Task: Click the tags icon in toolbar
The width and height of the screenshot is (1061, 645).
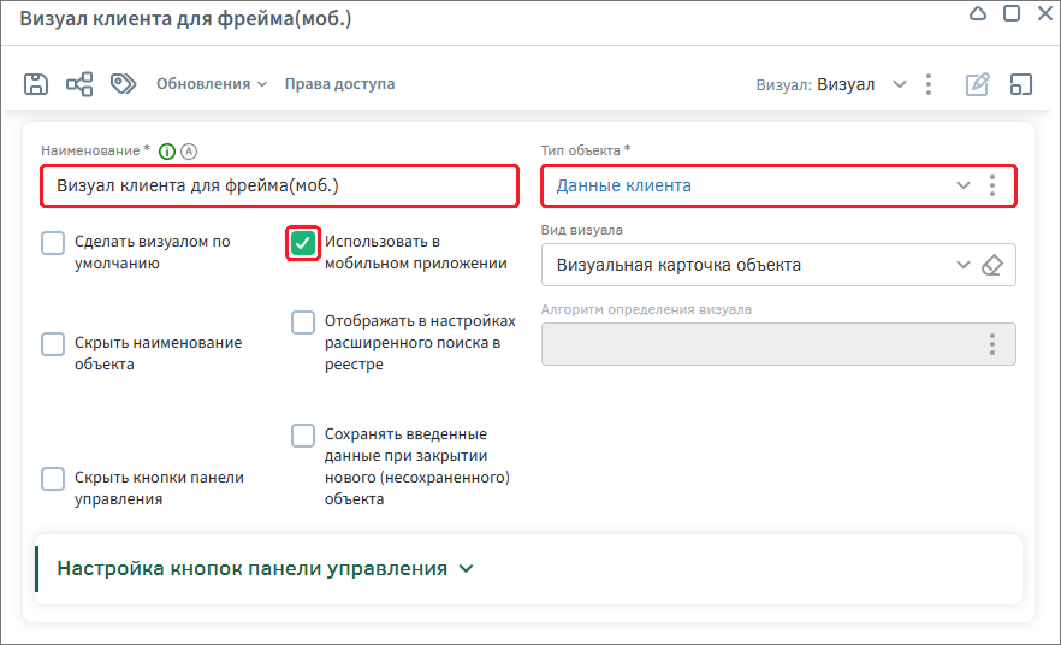Action: point(123,84)
